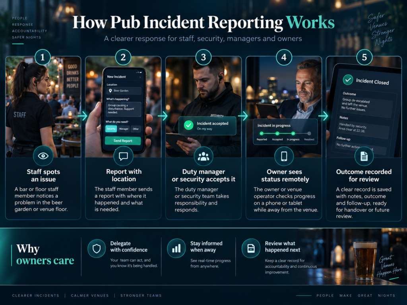
Task: Click the Owner sees status remotely heading
Action: tap(285, 175)
